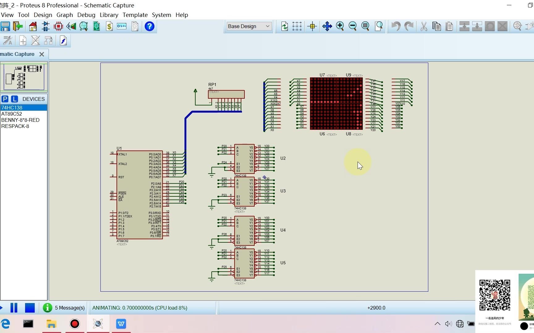
Task: Click the Pan view arrows icon
Action: (327, 27)
